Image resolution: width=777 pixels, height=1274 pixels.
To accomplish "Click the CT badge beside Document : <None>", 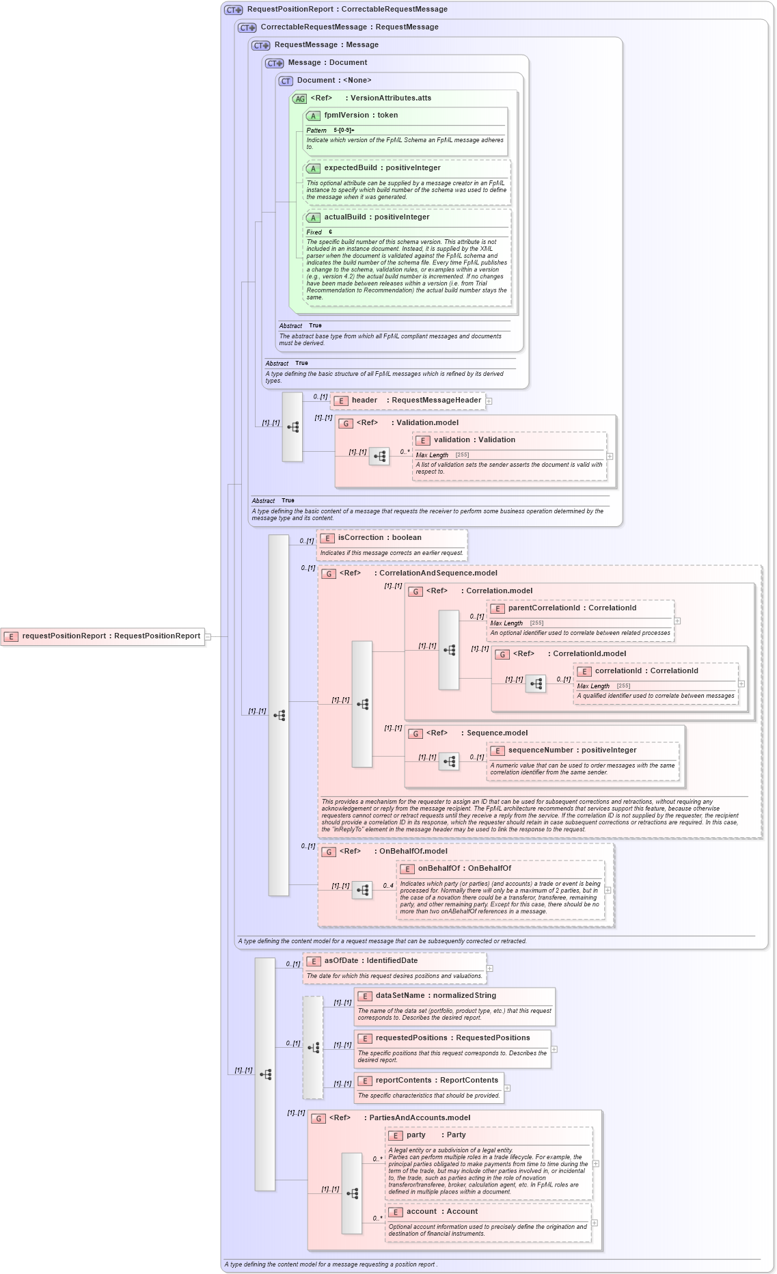I will tap(286, 81).
